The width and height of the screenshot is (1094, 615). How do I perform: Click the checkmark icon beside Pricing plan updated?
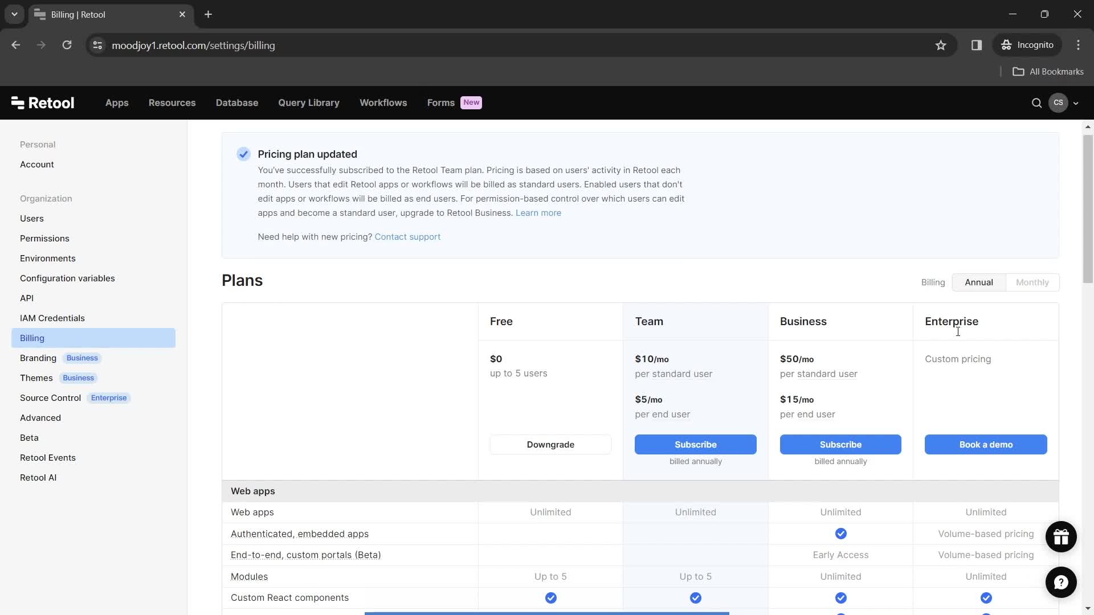(x=243, y=154)
